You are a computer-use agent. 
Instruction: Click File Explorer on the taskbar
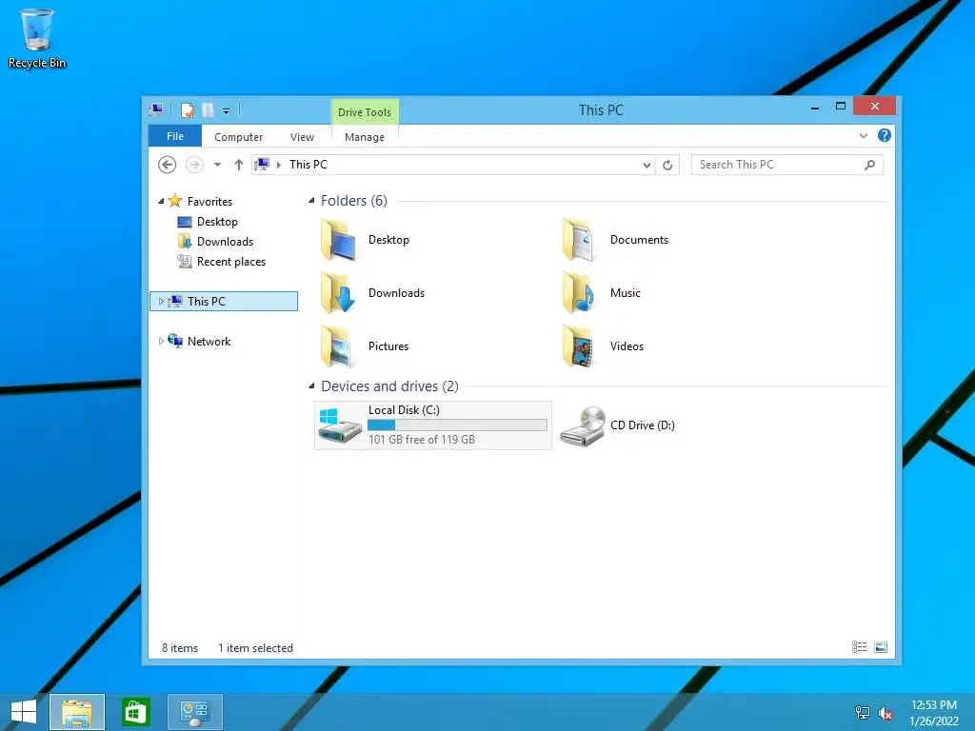pos(77,712)
